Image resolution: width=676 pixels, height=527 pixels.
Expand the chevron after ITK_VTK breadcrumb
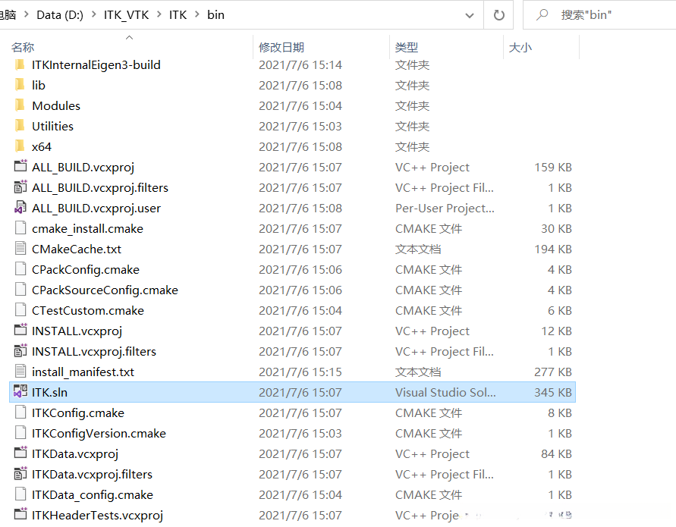tap(159, 14)
